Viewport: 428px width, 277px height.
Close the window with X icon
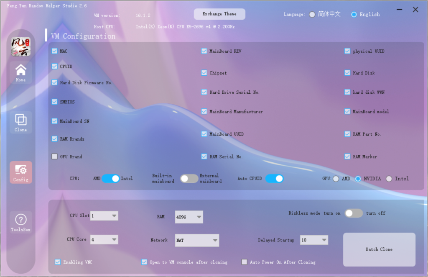tap(415, 10)
